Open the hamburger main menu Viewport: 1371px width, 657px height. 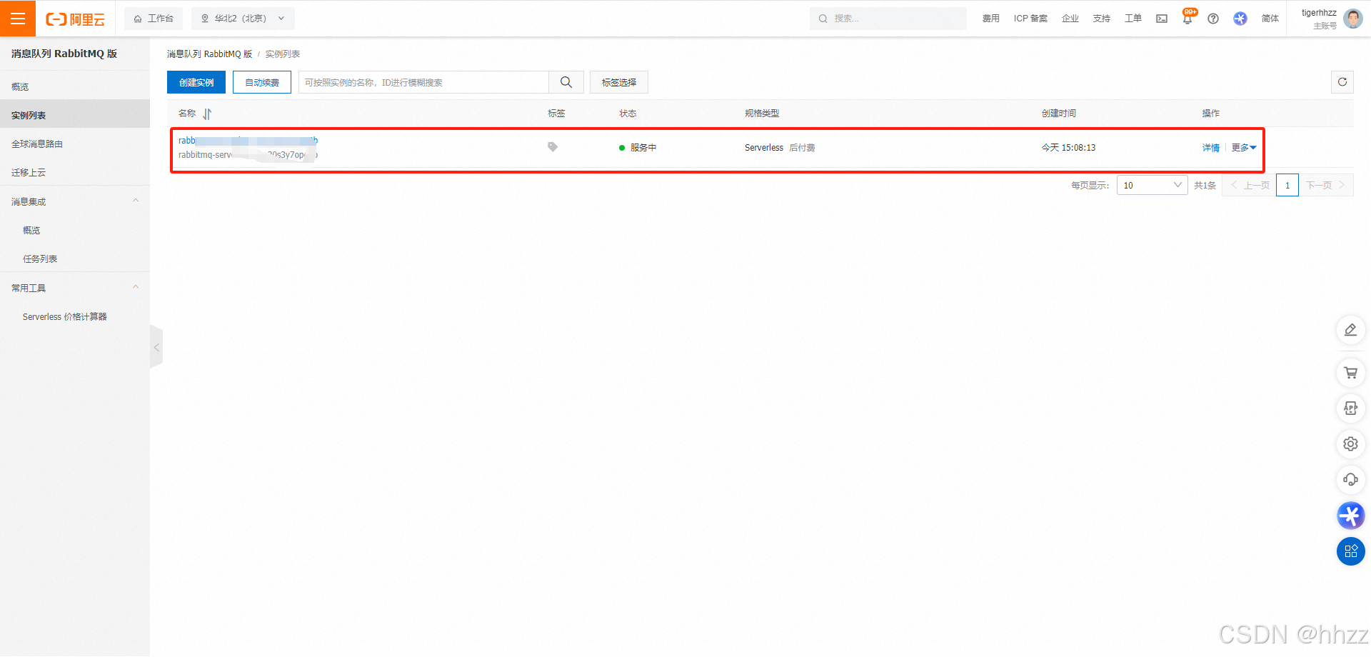18,19
